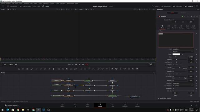Add a Text+ node from the toolbar
Screen dimensions: 200x112
(27, 69)
